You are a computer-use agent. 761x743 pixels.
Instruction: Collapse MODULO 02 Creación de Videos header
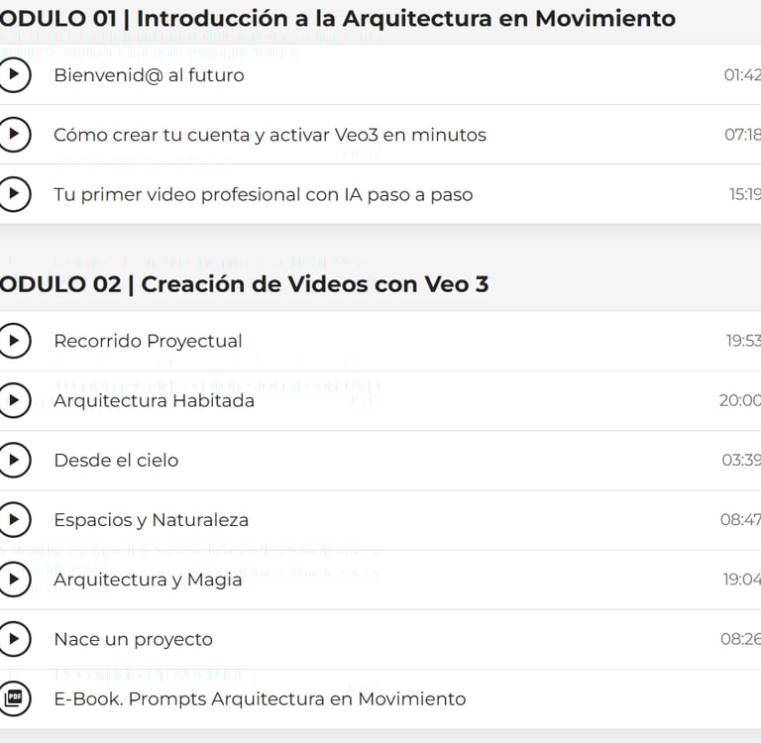point(244,284)
